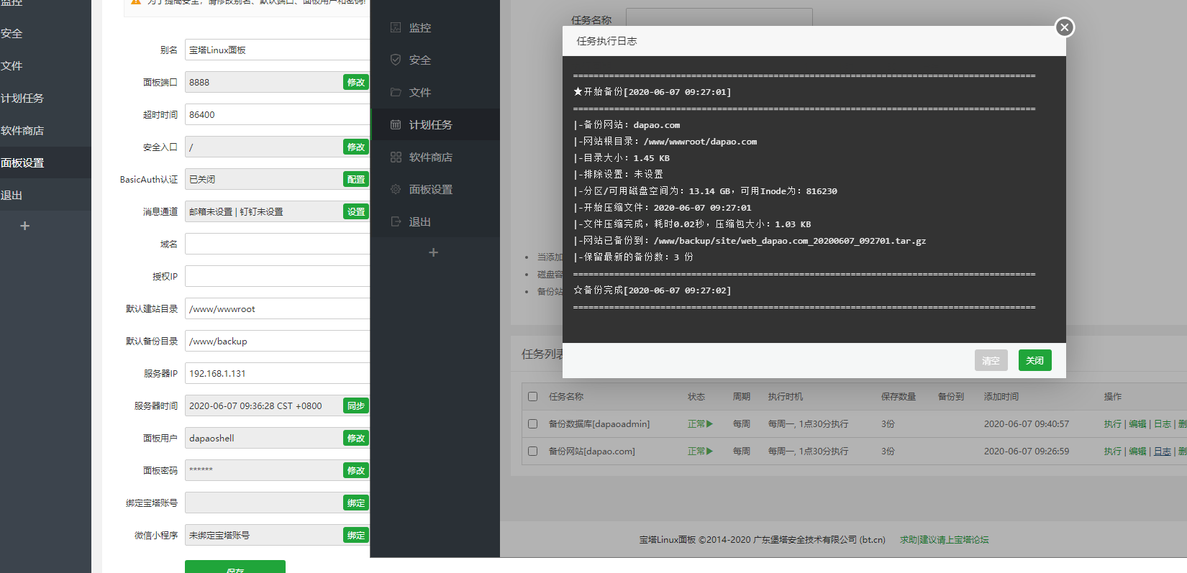Click log line 网站已备份到 path
The image size is (1187, 573).
pyautogui.click(x=750, y=241)
